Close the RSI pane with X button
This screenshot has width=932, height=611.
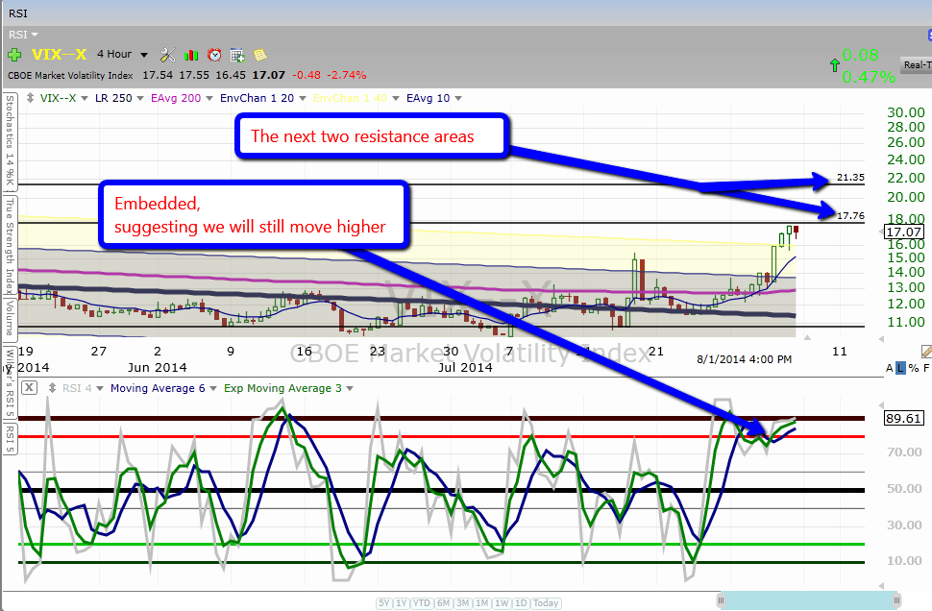click(x=29, y=388)
